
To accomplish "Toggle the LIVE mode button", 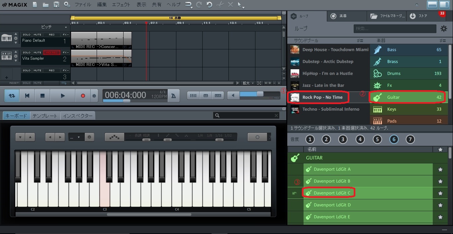I will click(218, 95).
